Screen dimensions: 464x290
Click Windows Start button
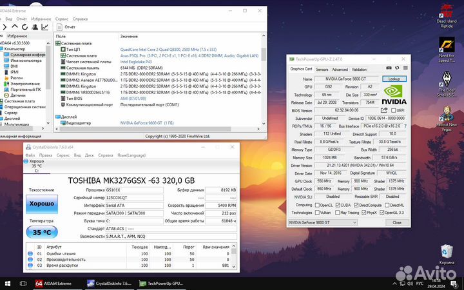tap(8, 284)
